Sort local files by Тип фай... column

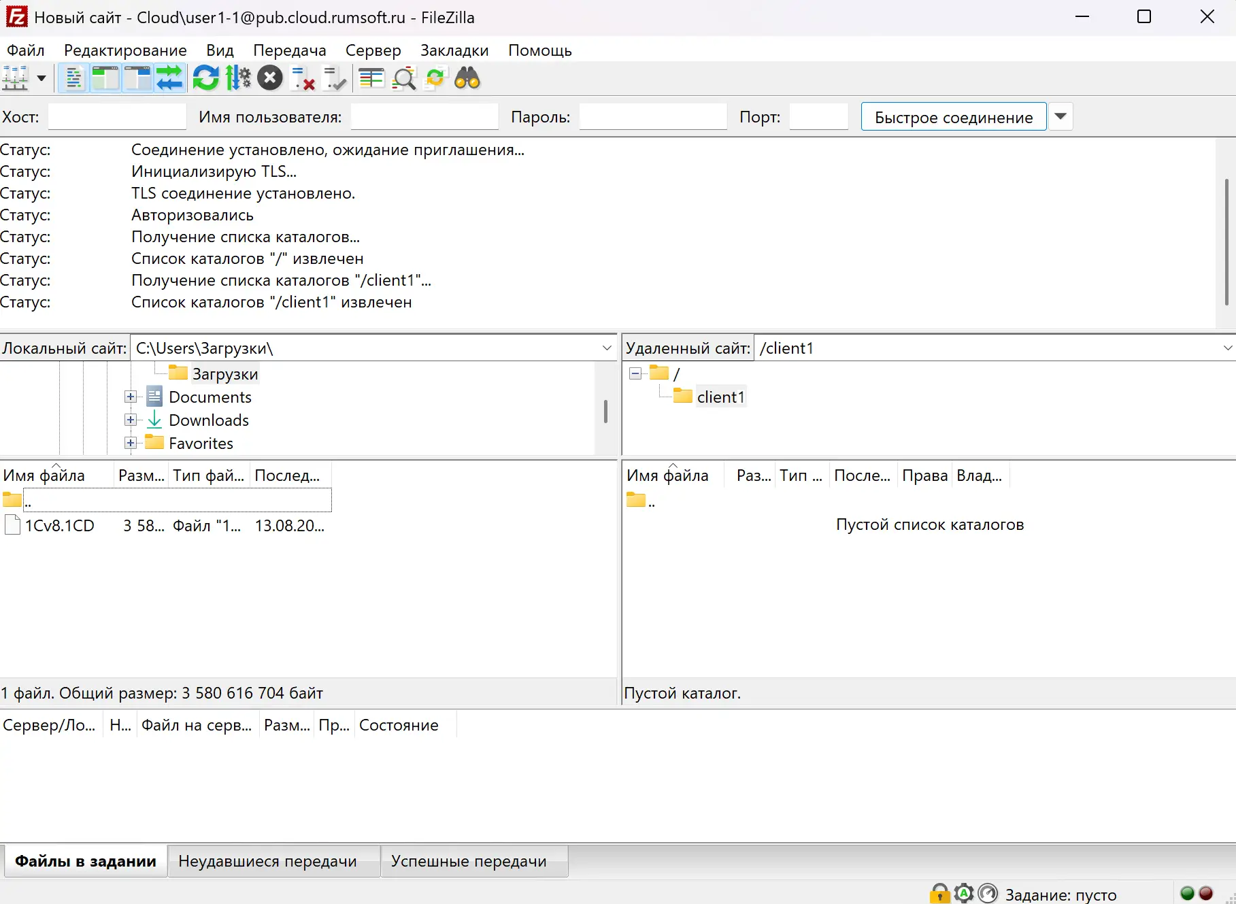point(208,475)
